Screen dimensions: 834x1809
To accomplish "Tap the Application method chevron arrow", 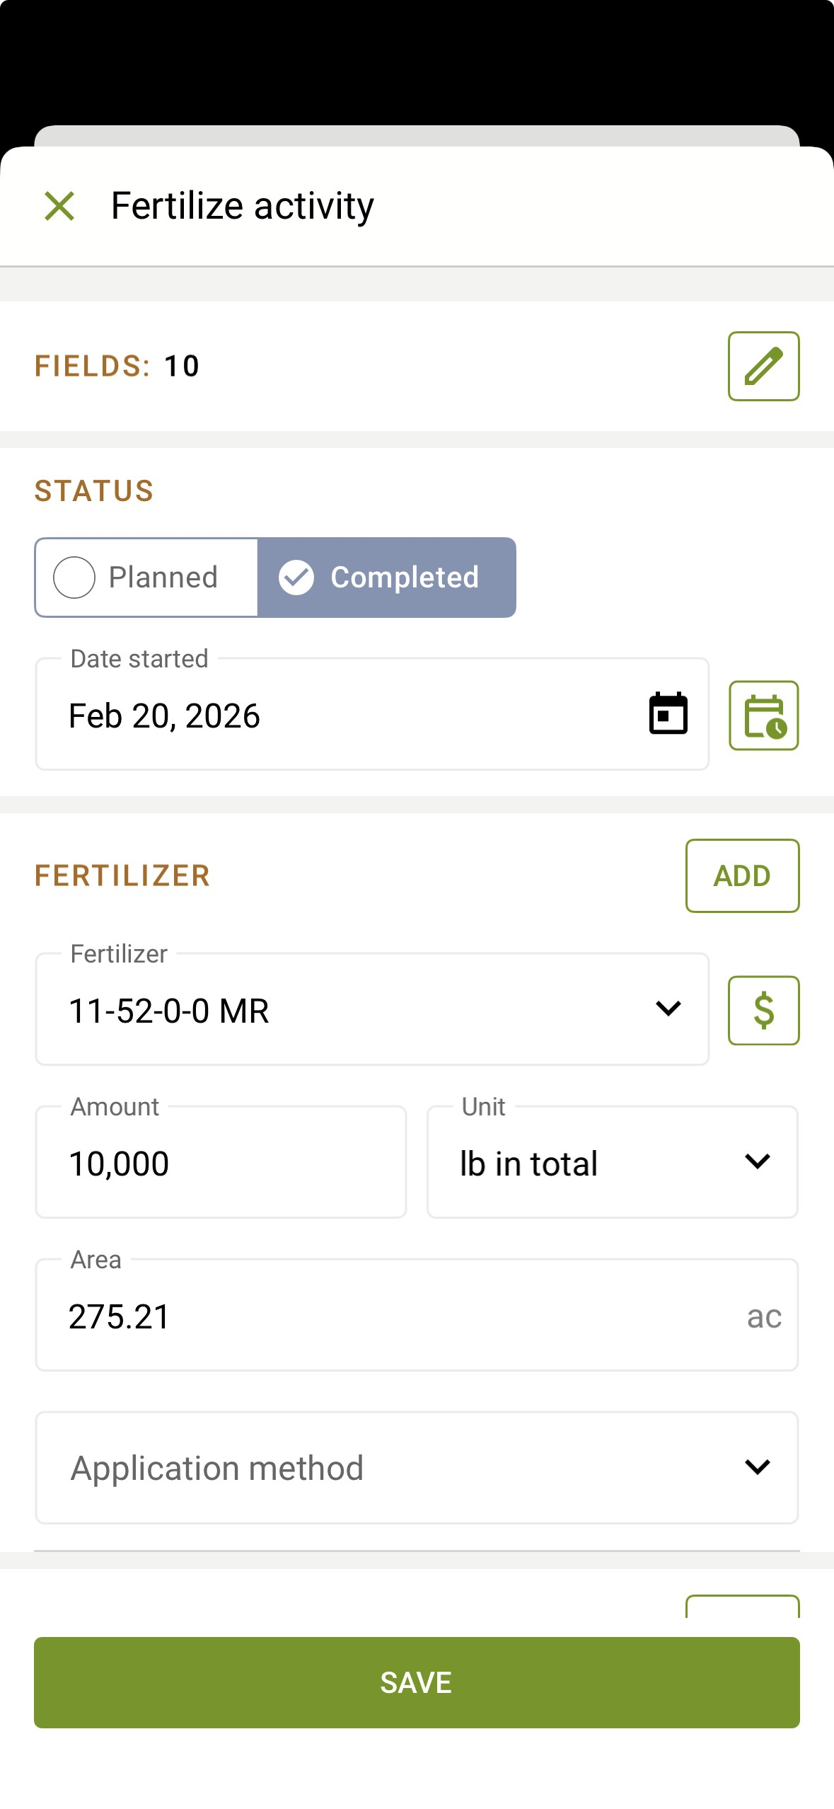I will pyautogui.click(x=757, y=1467).
